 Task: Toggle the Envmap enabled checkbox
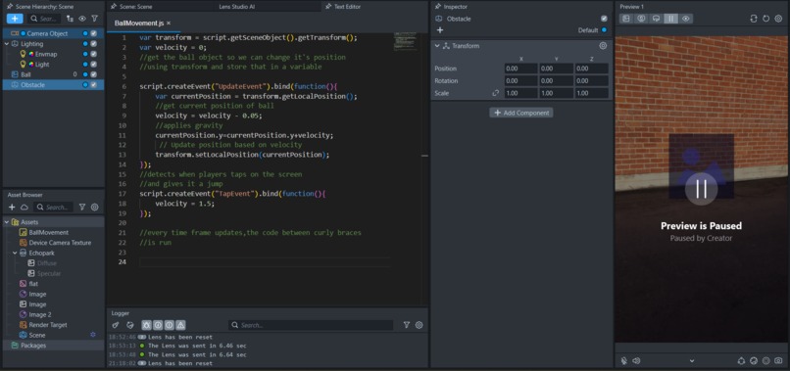coord(94,54)
